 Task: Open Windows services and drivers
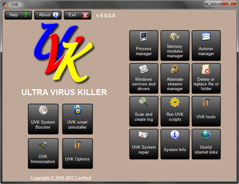pos(144,78)
